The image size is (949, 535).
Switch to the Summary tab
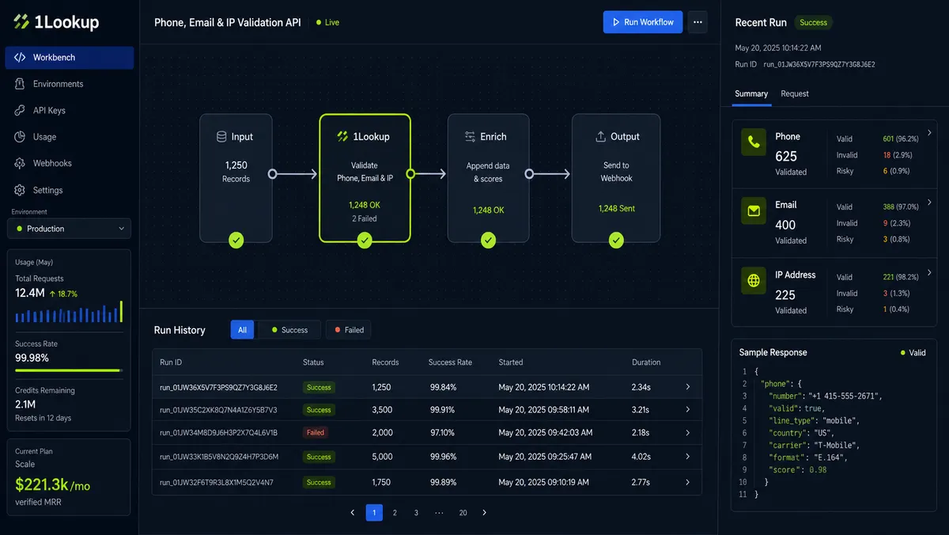[751, 93]
